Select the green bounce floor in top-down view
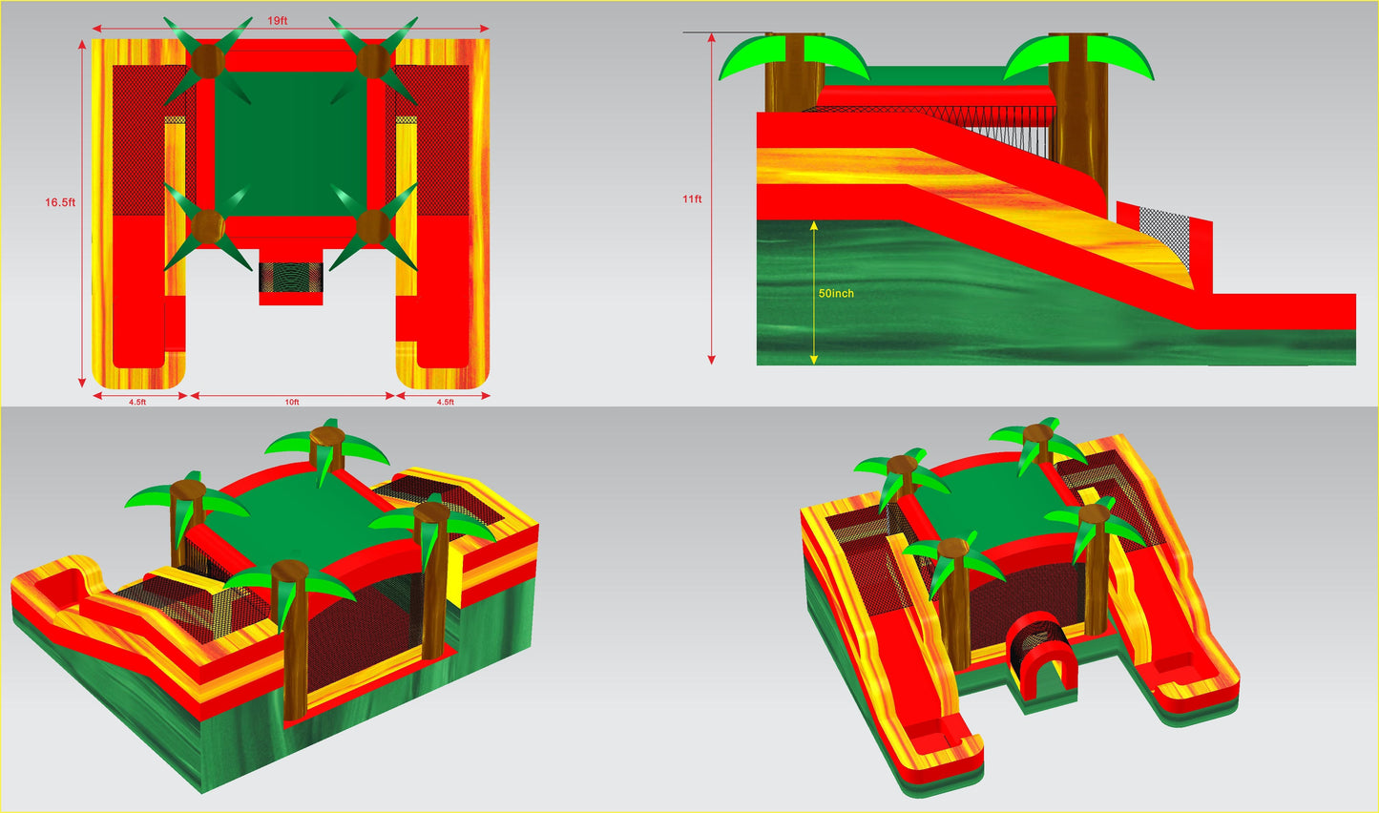The height and width of the screenshot is (813, 1379). click(x=291, y=143)
